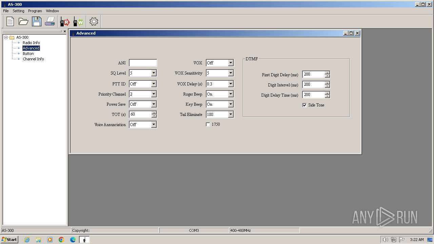Open the Priority Channel dropdown
This screenshot has height=244, width=434.
point(154,94)
